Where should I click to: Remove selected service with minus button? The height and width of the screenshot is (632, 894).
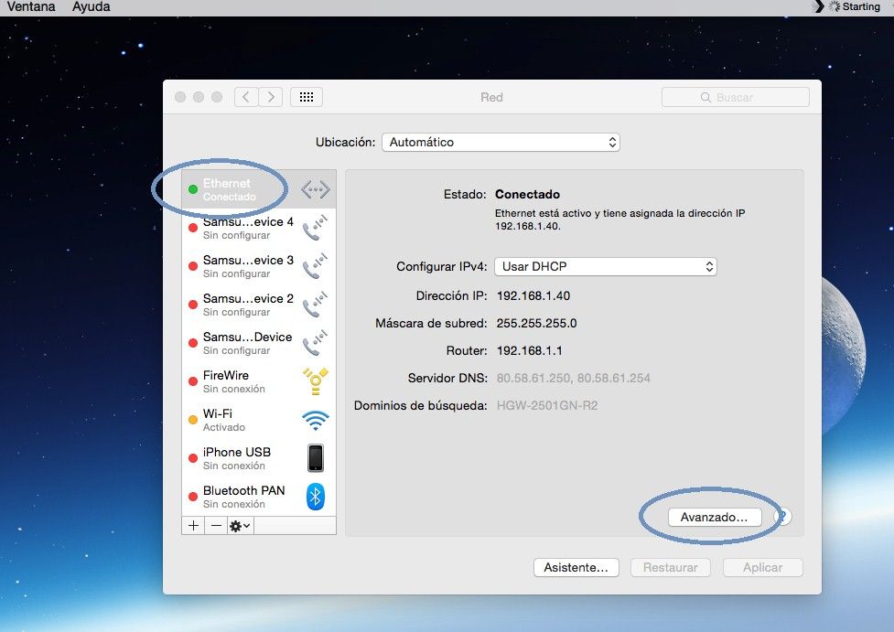[216, 525]
